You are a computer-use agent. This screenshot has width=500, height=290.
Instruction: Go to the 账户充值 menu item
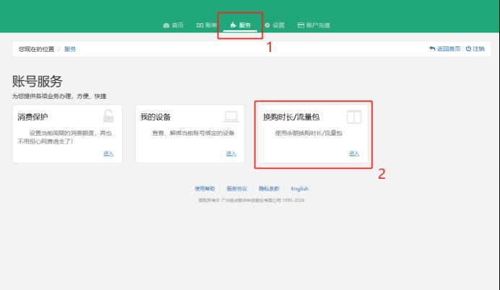[x=319, y=25]
